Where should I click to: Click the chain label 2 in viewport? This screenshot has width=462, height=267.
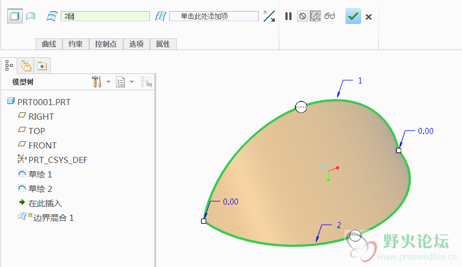[x=339, y=225]
